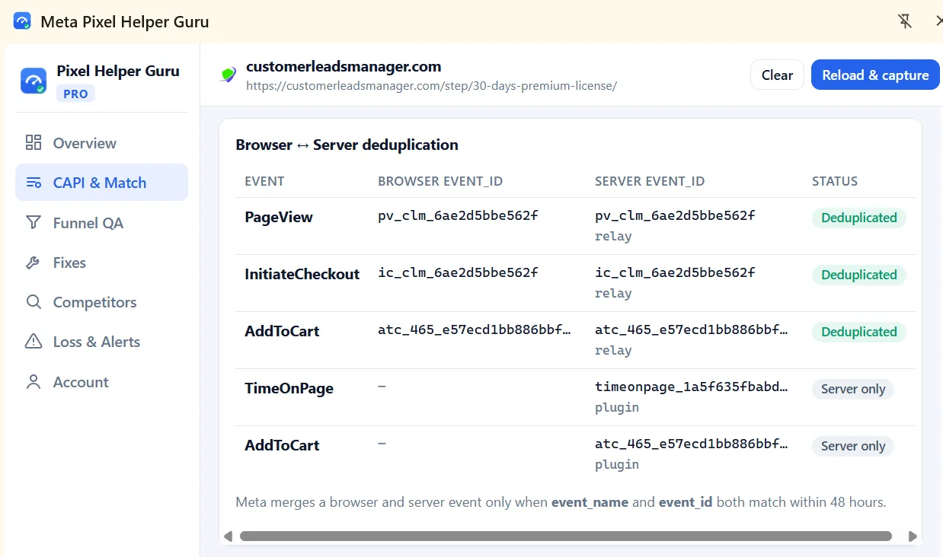Click the horizontal scrollbar thumb

tap(565, 536)
